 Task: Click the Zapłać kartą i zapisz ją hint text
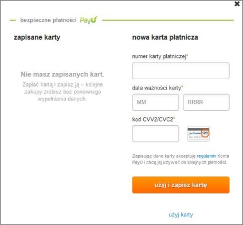62,92
